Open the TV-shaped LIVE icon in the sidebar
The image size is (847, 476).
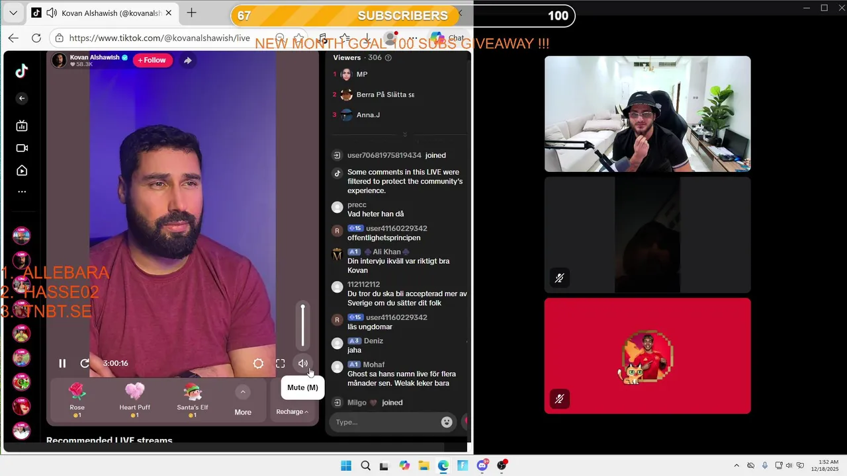tap(22, 126)
